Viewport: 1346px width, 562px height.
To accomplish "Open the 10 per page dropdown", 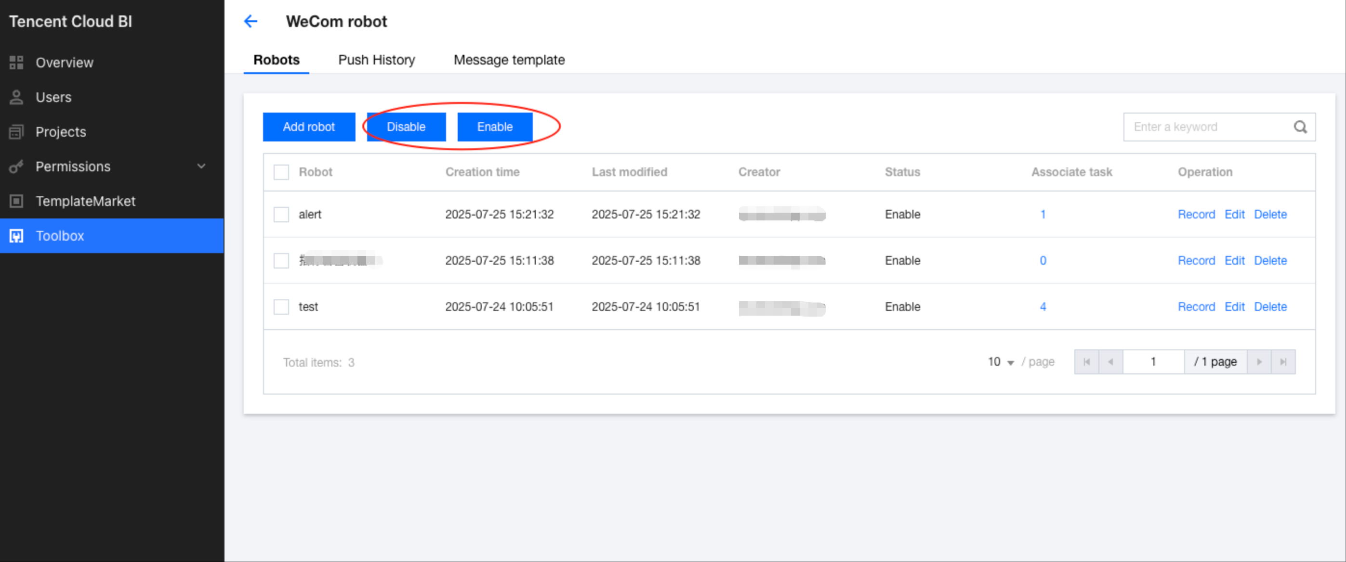I will pyautogui.click(x=1000, y=362).
